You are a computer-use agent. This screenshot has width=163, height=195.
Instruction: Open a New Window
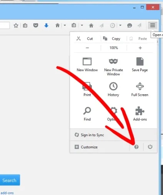(87, 65)
